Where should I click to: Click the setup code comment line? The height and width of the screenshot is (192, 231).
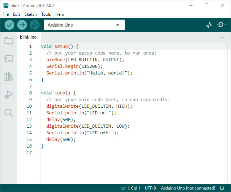(101, 53)
